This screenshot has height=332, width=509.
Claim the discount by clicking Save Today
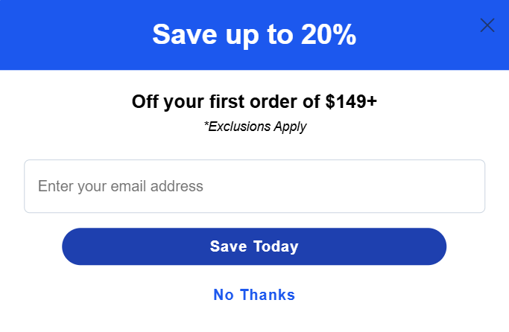click(254, 246)
